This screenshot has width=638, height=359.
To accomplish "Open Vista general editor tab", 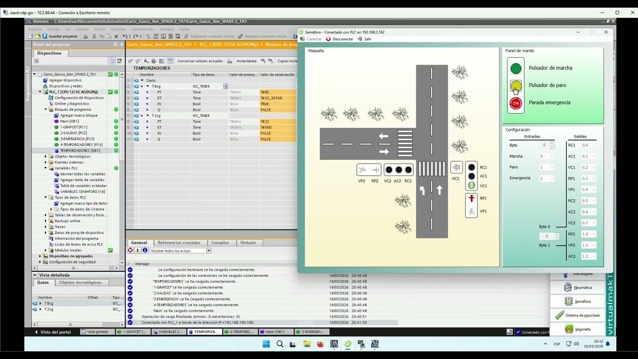I will (97, 332).
